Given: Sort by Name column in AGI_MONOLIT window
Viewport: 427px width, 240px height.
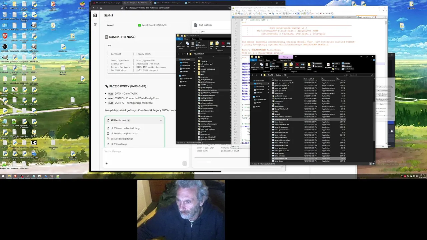Looking at the screenshot, I should click(200, 58).
